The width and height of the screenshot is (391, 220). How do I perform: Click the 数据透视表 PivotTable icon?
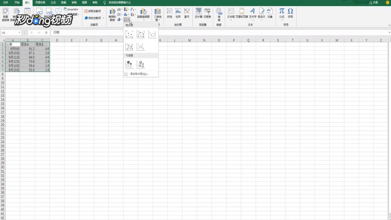[5, 14]
